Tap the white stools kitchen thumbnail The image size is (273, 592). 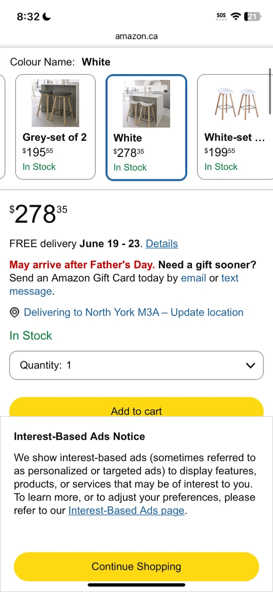[146, 104]
